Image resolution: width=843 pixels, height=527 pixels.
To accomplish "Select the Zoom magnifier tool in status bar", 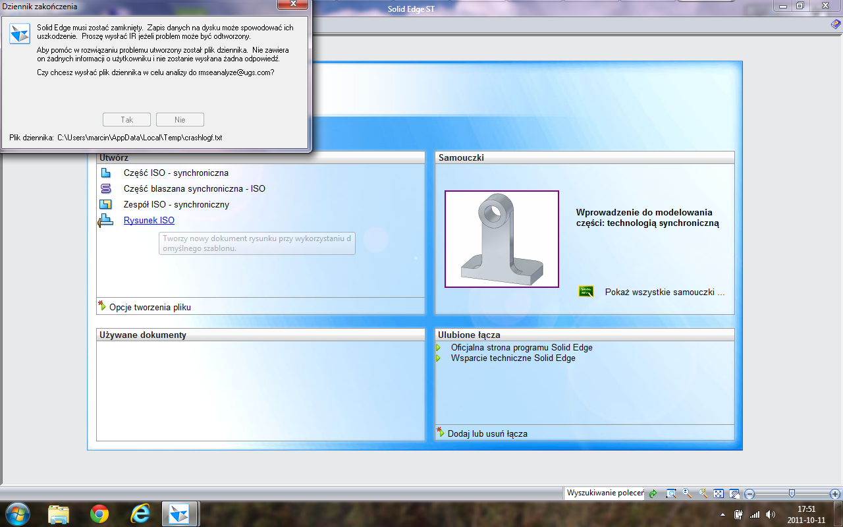I will 687,493.
